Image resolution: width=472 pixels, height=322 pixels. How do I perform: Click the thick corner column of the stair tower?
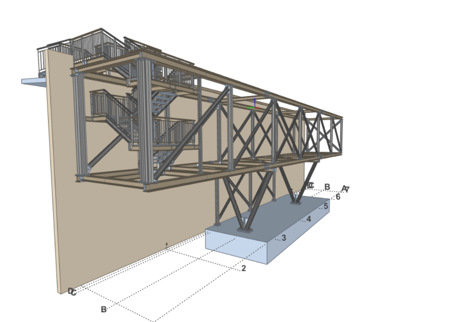pos(144,120)
